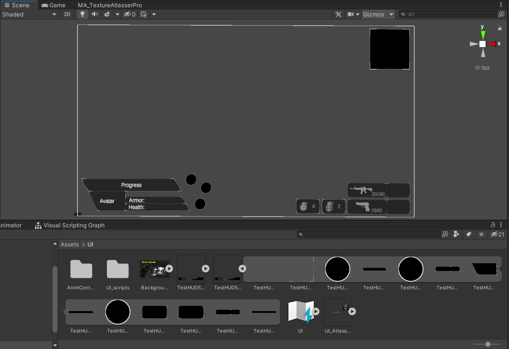Screen dimensions: 509x349
Task: Click the hidden objects eye showing 21
Action: click(x=497, y=234)
